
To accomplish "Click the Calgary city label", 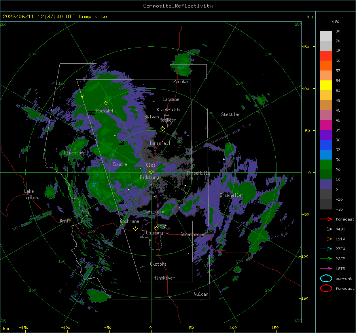I will (x=154, y=233).
